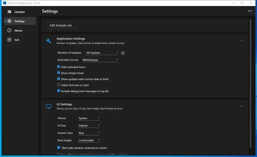The image size is (257, 157).
Task: Uncheck Hide Excluded Items
Action: pos(59,67)
